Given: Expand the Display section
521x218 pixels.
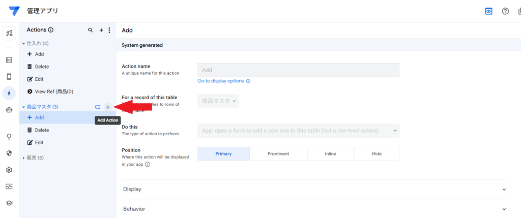Looking at the screenshot, I should [x=314, y=189].
